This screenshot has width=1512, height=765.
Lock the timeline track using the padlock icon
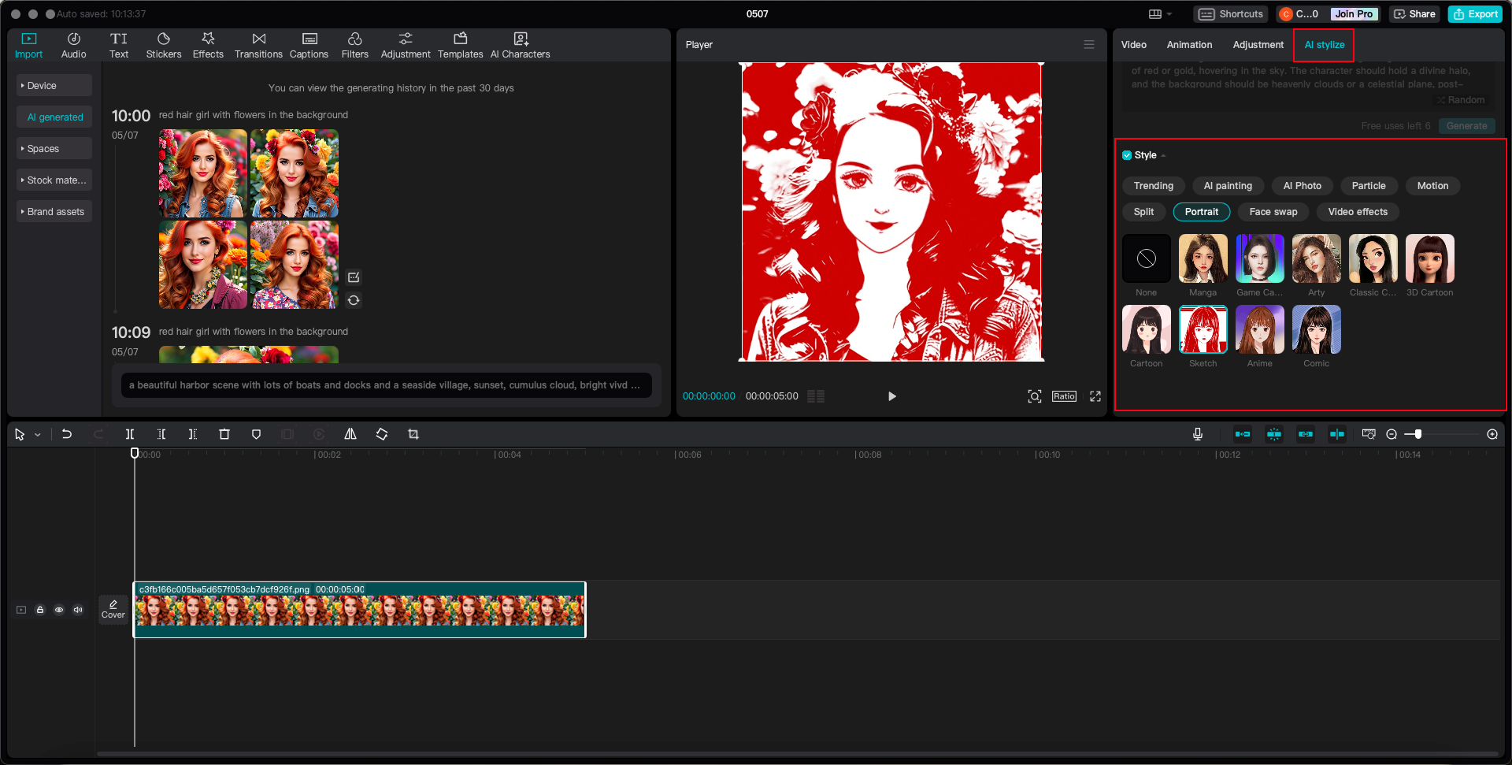[x=40, y=609]
